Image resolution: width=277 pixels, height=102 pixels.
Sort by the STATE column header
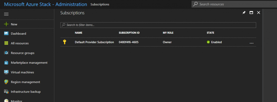pyautogui.click(x=210, y=33)
